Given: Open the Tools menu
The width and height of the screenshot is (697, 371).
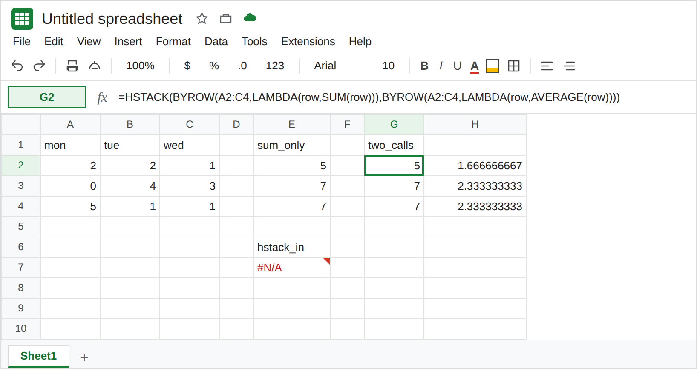Looking at the screenshot, I should 254,41.
